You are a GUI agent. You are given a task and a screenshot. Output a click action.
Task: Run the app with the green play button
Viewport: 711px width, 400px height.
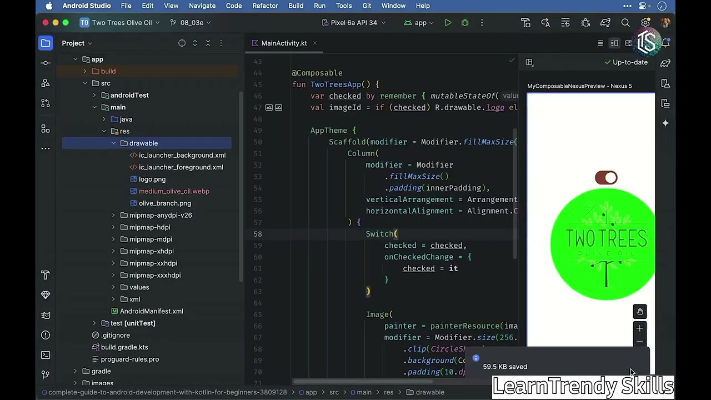tap(448, 23)
